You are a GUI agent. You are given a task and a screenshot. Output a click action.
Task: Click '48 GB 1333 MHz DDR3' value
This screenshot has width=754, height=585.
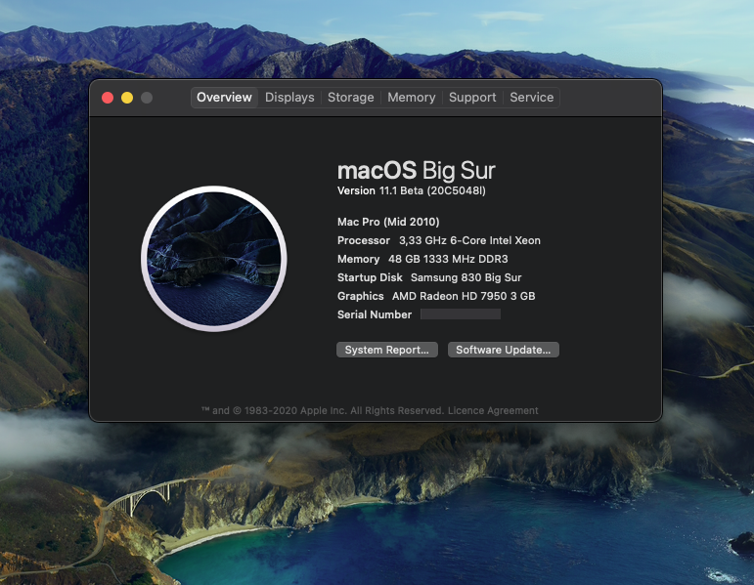tap(448, 260)
